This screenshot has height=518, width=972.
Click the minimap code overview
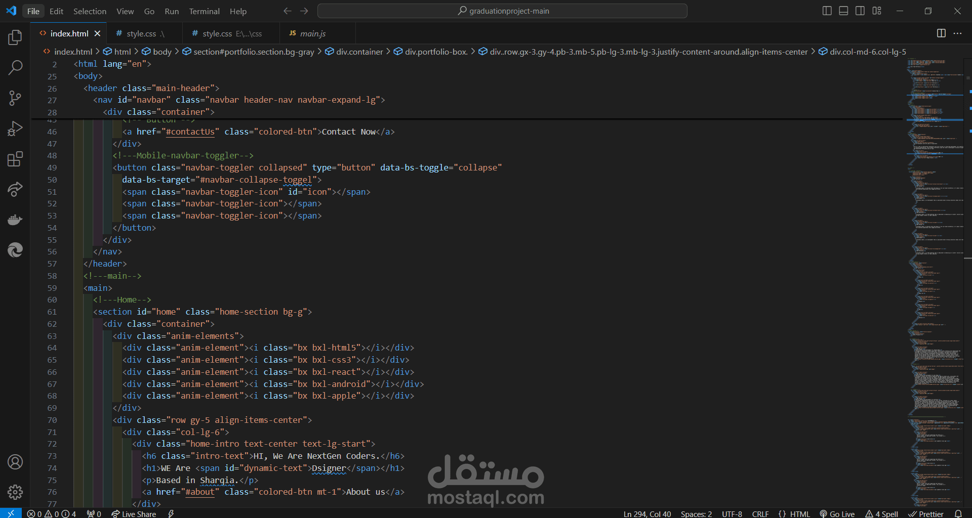[x=935, y=283]
